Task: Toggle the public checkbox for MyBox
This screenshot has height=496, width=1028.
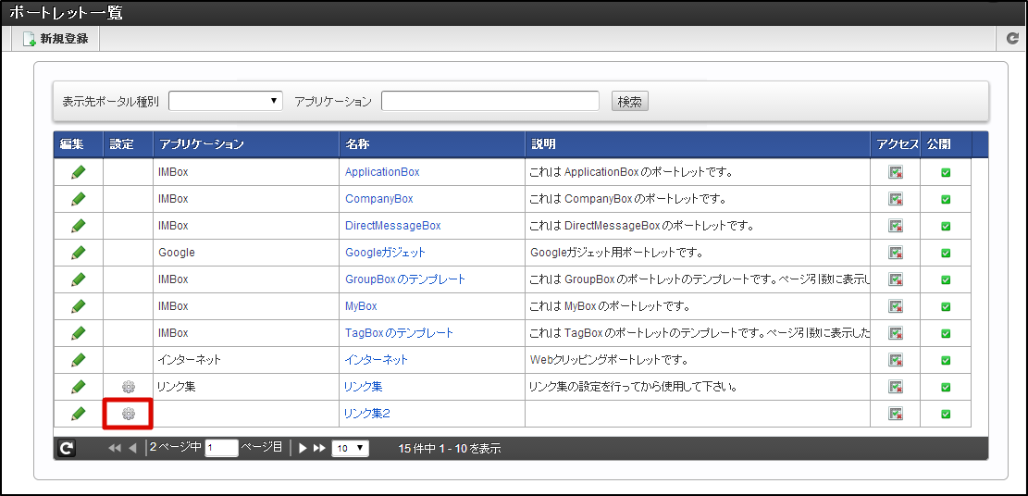Action: (946, 307)
